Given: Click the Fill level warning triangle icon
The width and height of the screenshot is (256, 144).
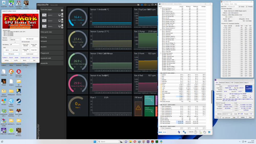Looking at the screenshot, I should 138,108.
